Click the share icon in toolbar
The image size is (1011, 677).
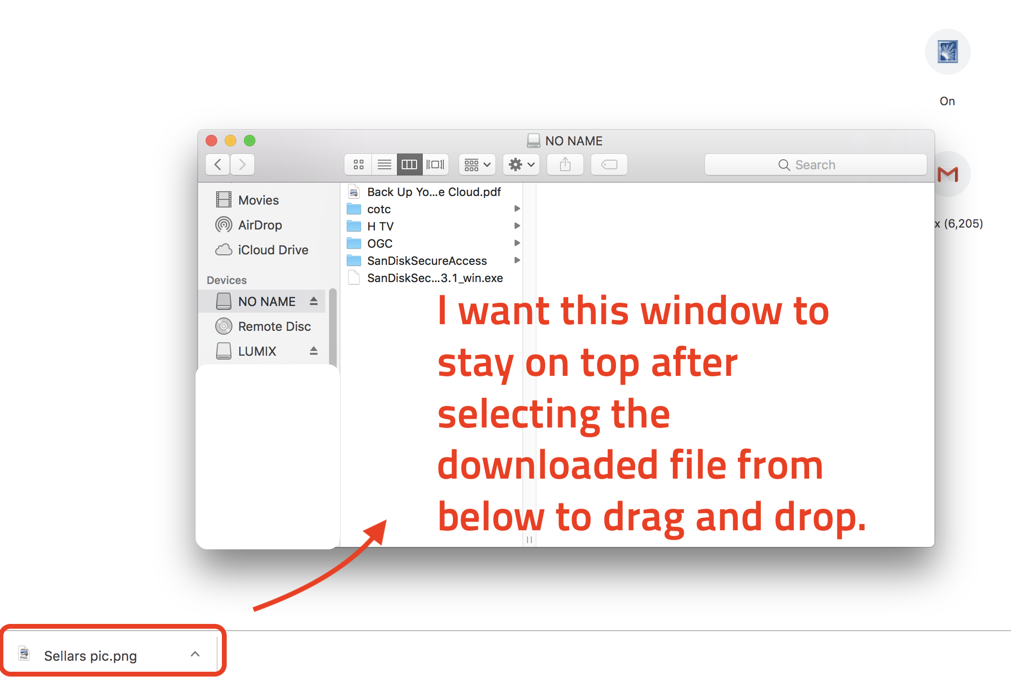coord(566,165)
